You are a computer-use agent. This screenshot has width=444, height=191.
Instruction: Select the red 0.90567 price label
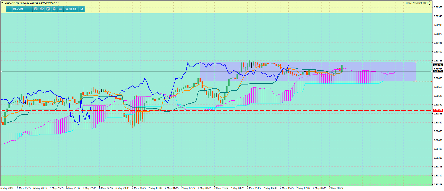coord(438,110)
